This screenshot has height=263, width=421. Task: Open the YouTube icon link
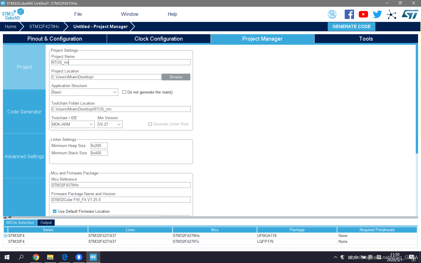click(x=363, y=14)
